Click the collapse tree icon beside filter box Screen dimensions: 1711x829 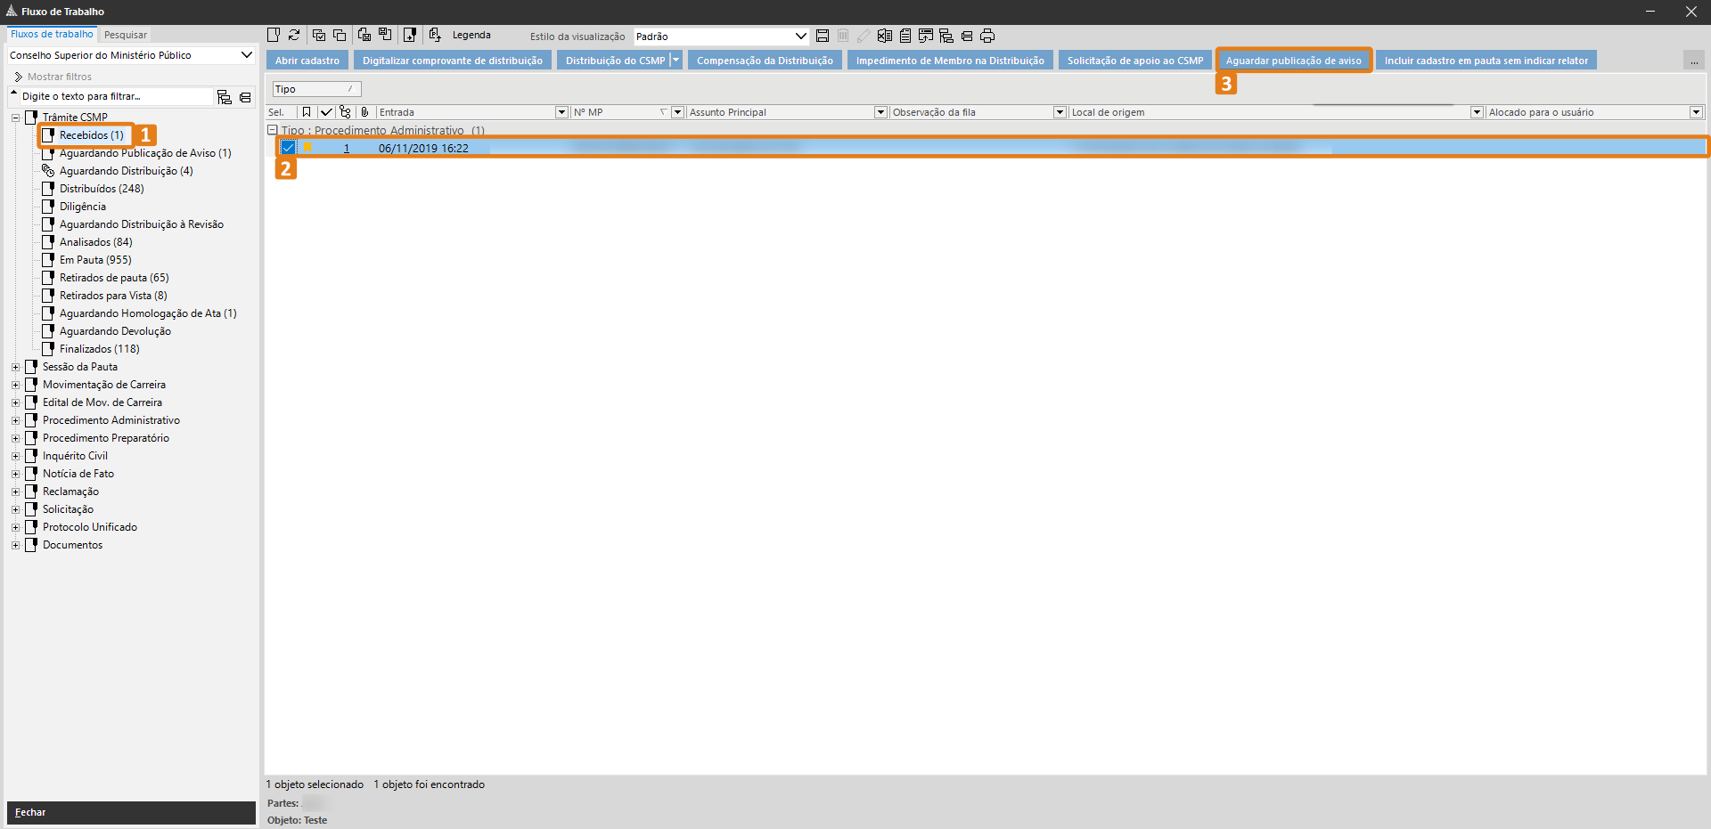point(245,97)
